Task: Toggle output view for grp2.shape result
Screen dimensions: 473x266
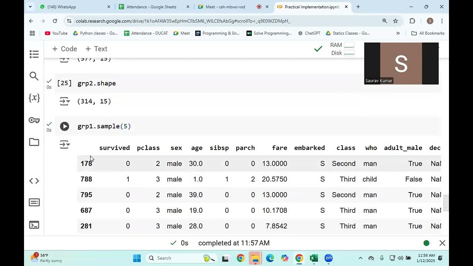Action: (65, 101)
